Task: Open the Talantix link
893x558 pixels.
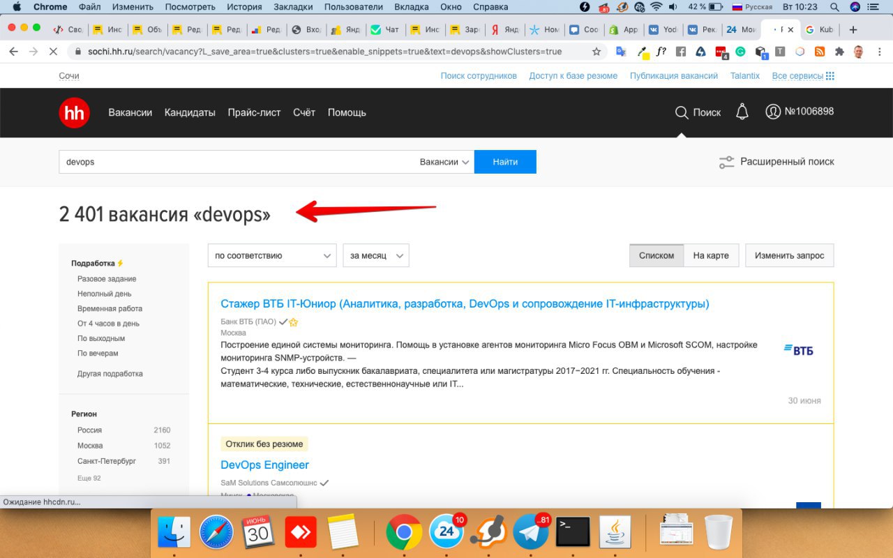Action: [745, 76]
